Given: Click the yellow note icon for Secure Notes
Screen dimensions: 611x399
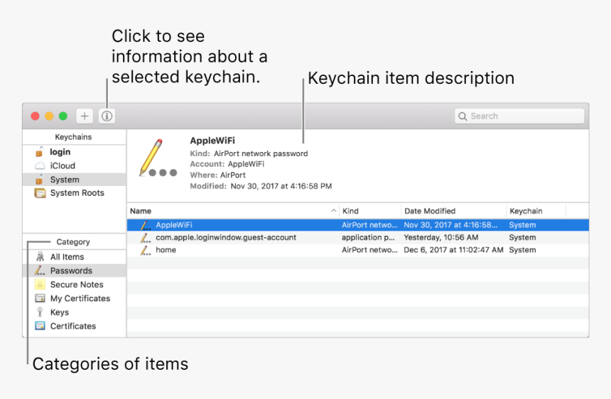Looking at the screenshot, I should pyautogui.click(x=40, y=284).
